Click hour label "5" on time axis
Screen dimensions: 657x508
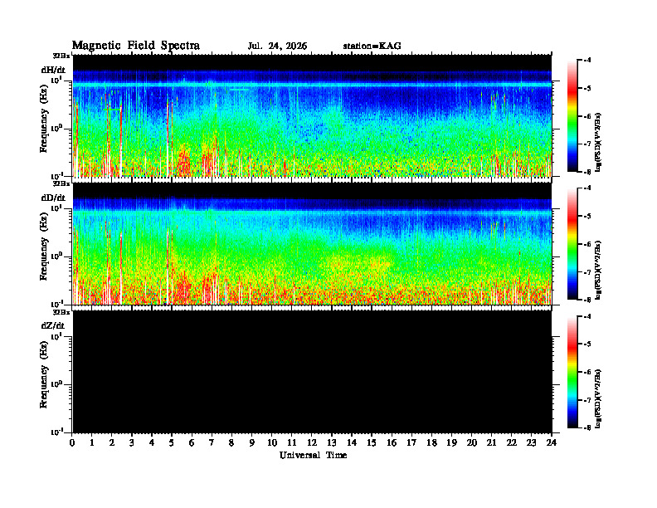pos(172,443)
